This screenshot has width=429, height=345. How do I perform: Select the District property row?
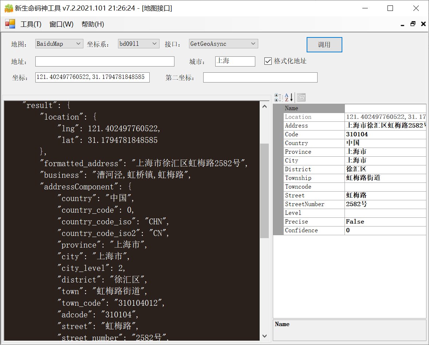click(355, 169)
